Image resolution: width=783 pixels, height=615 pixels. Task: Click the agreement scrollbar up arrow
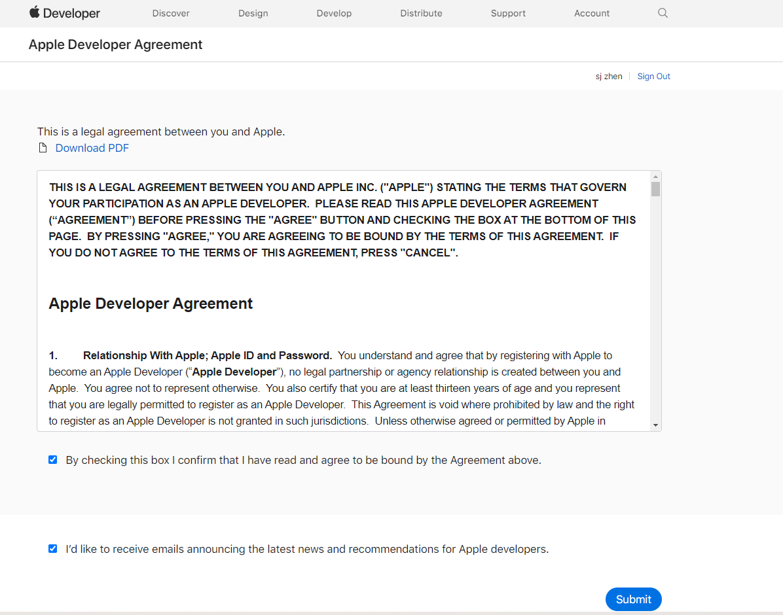click(x=655, y=176)
